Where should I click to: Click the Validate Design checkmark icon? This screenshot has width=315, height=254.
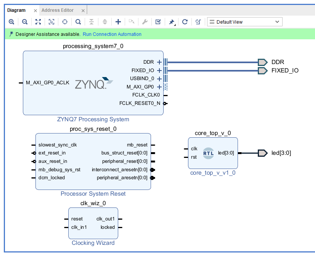158,22
